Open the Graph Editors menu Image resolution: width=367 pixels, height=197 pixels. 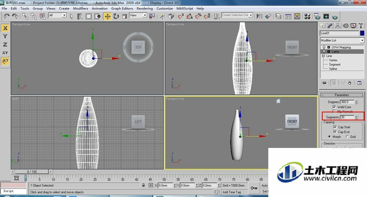(122, 8)
